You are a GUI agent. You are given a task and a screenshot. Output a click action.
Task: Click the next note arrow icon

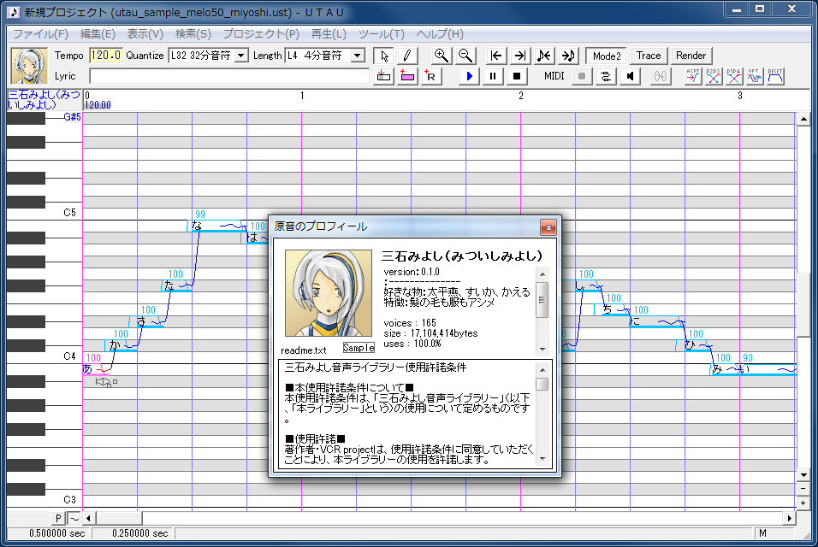pos(567,56)
